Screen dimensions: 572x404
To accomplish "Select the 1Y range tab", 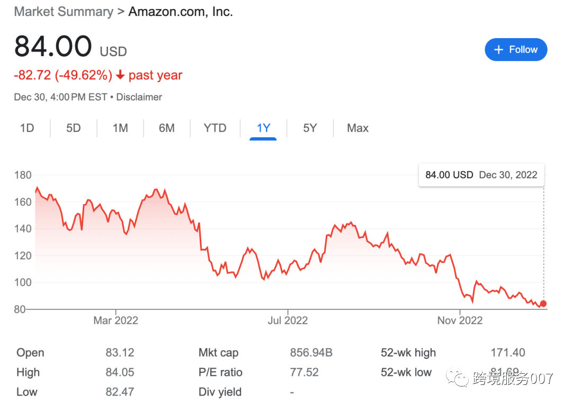I will (x=263, y=128).
